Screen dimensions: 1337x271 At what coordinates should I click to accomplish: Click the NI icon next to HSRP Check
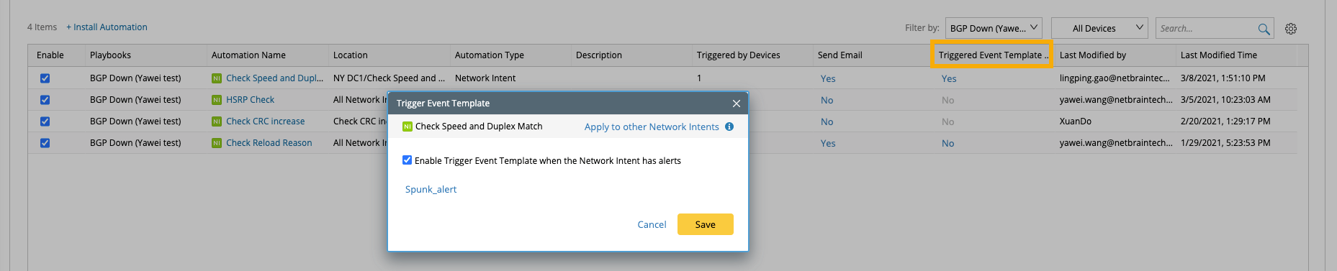coord(217,100)
